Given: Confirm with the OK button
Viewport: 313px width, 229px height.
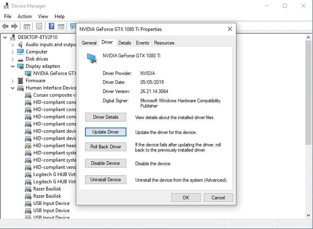Looking at the screenshot, I should pyautogui.click(x=186, y=197).
